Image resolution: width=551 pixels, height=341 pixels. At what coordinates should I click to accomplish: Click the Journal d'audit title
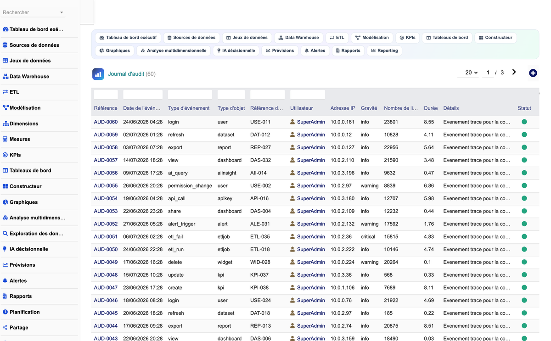tap(126, 74)
